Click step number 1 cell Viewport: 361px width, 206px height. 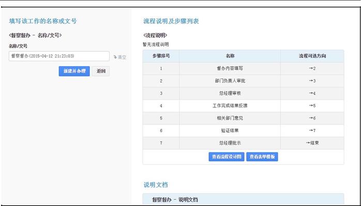(x=161, y=69)
